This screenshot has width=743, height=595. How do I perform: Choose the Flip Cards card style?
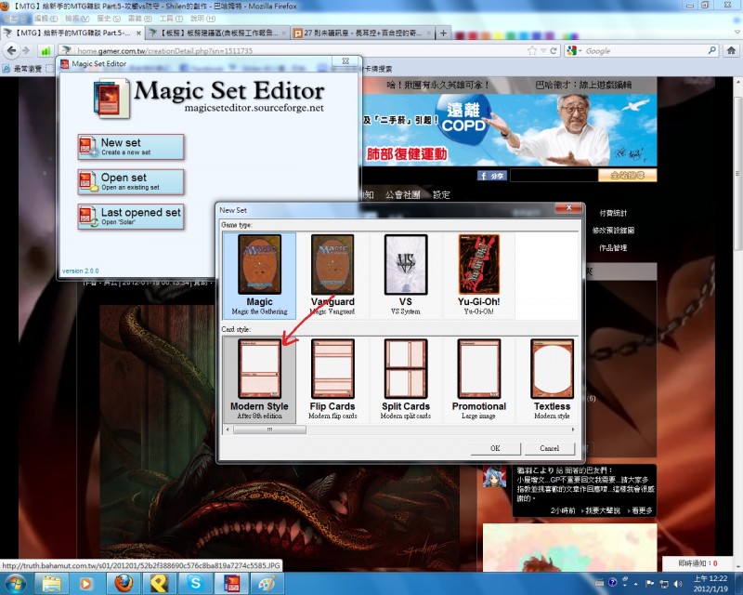[x=332, y=378]
